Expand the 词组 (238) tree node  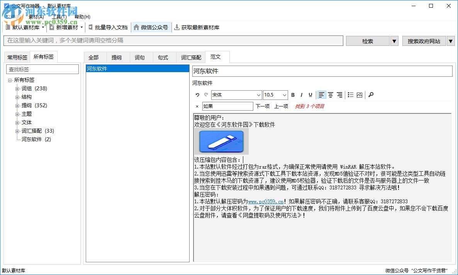17,89
